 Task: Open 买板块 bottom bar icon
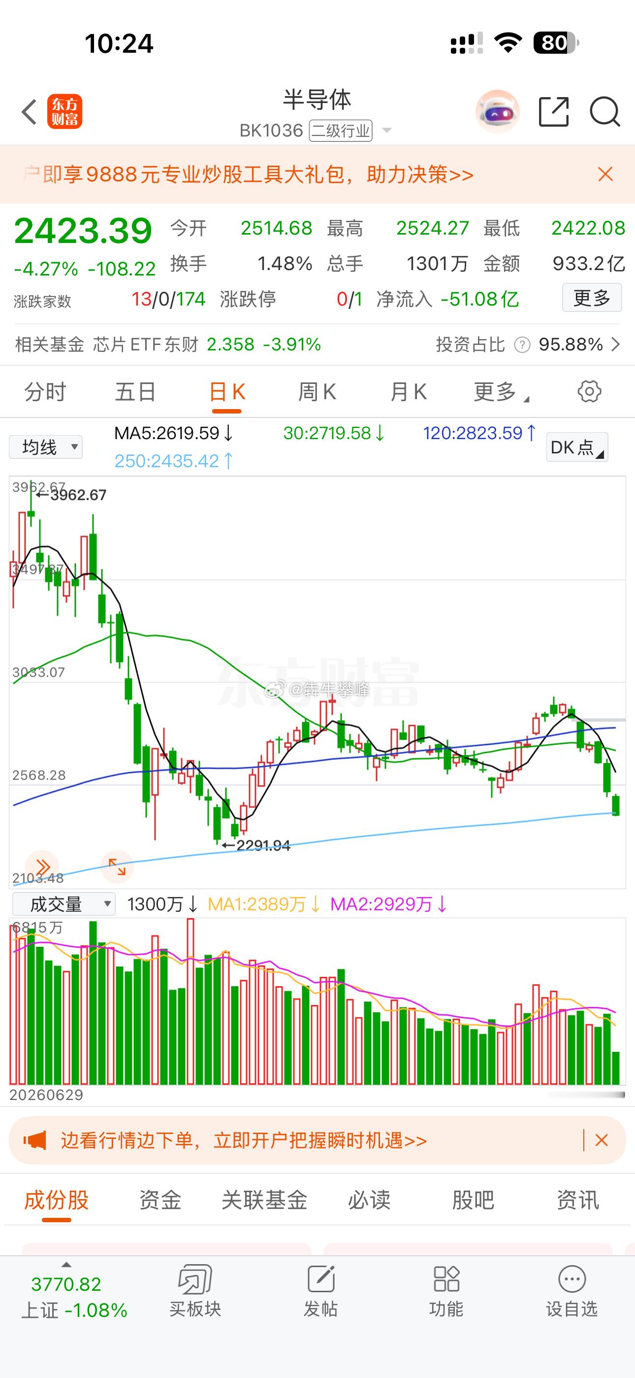tap(195, 1291)
